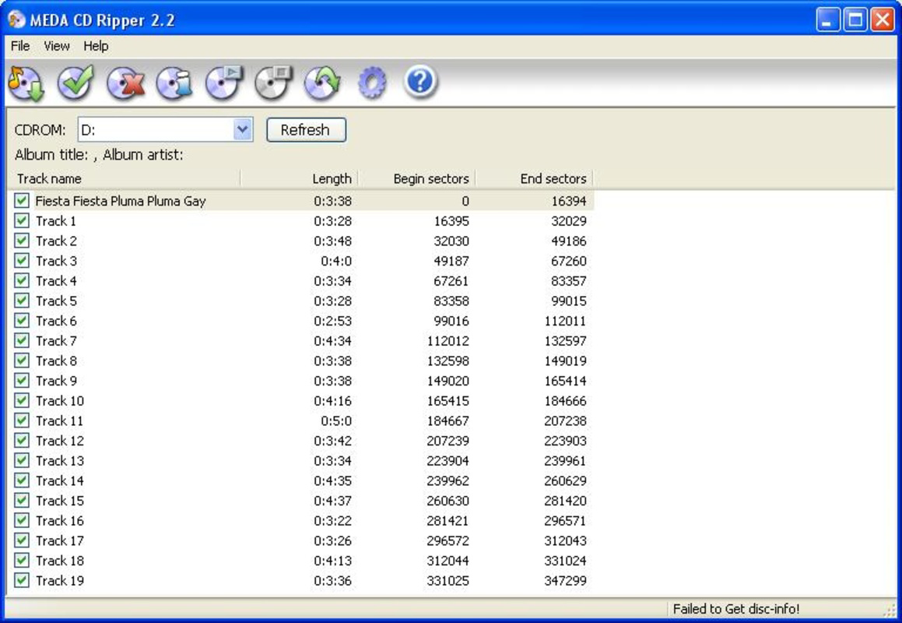This screenshot has width=902, height=623.
Task: Click the begin sector value 112012
Action: 447,341
